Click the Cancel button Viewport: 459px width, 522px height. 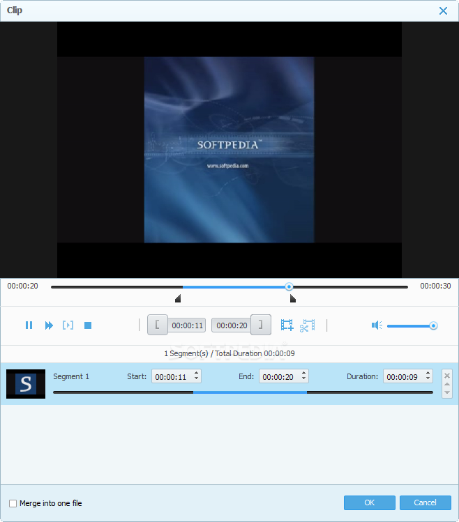coord(425,502)
